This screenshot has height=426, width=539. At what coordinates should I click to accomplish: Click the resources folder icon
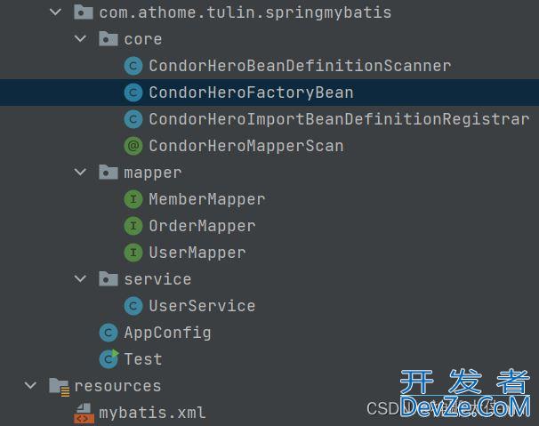59,386
